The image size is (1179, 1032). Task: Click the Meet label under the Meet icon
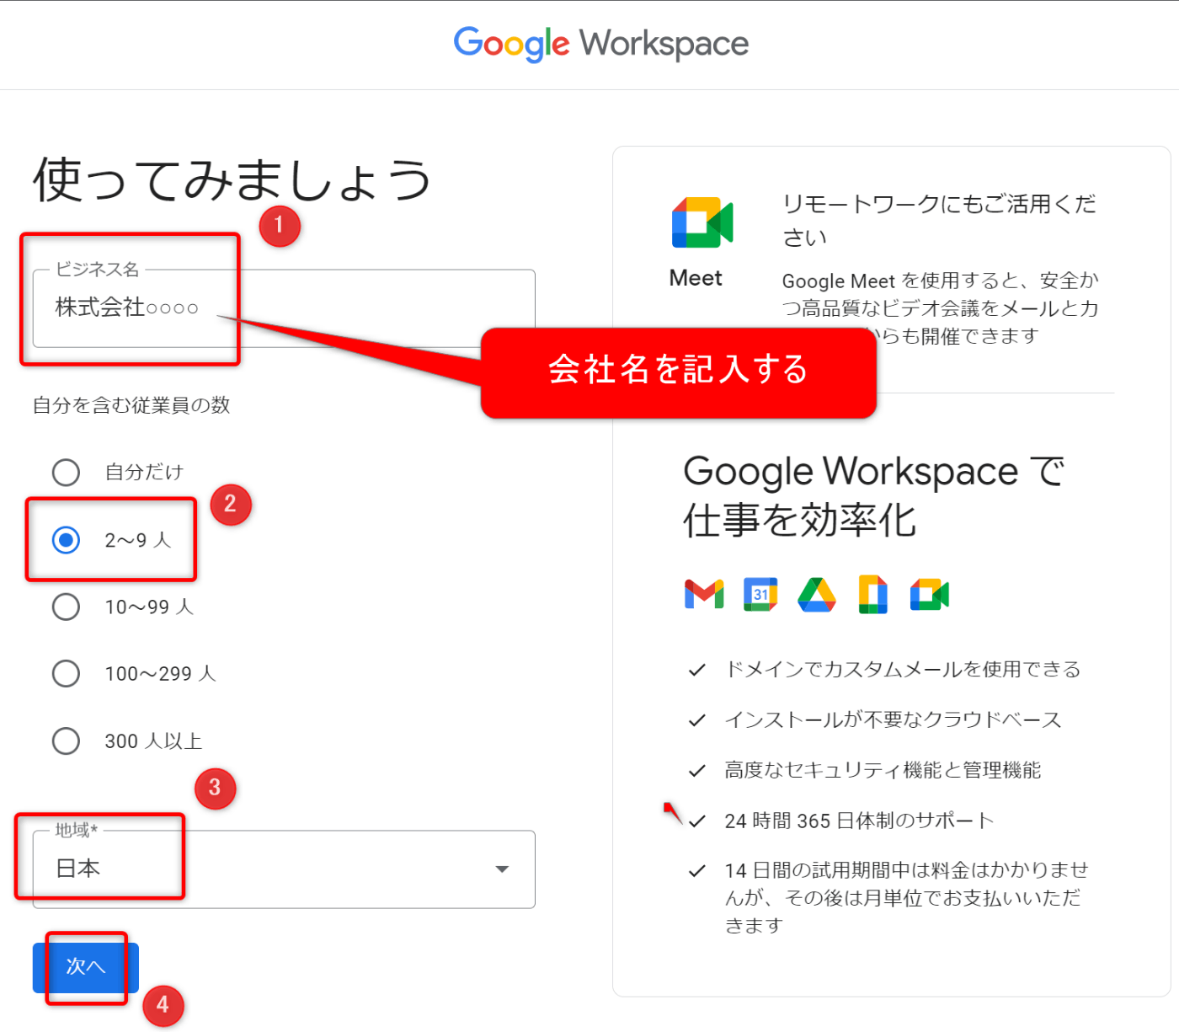point(696,278)
